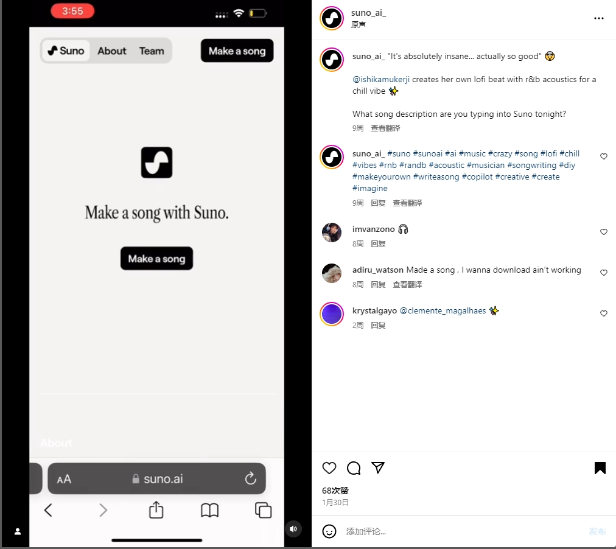
Task: Like the post with the heart icon
Action: click(329, 468)
